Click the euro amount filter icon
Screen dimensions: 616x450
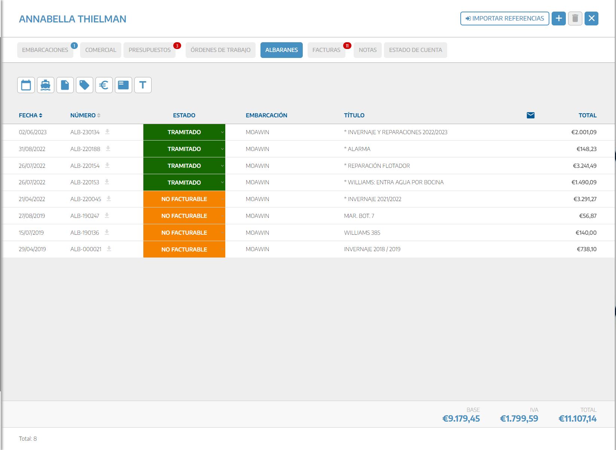pos(104,85)
